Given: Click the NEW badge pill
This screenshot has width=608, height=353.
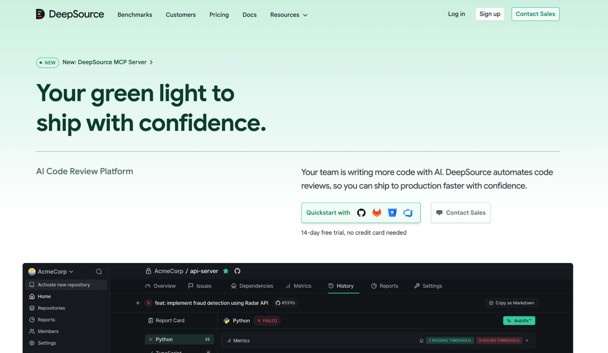Looking at the screenshot, I should [x=47, y=63].
